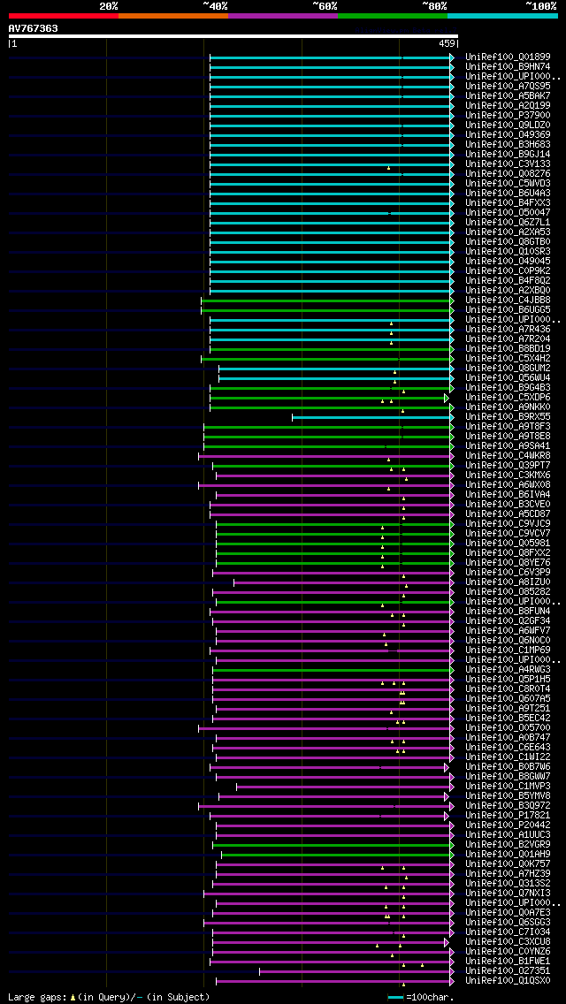This screenshot has height=1004, width=566.
Task: Click UniRef100_O49369 label
Action: pos(508,134)
